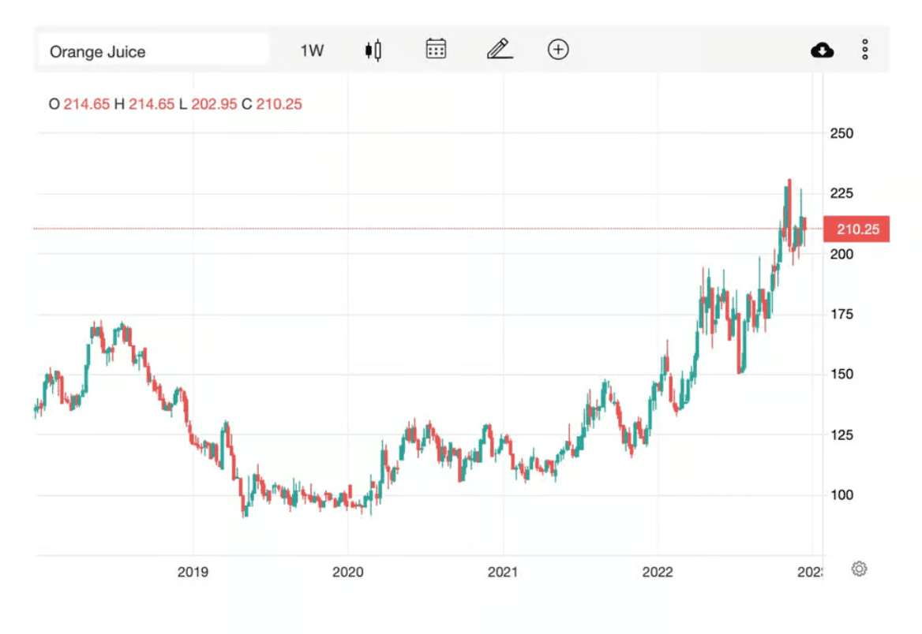Open the candlestick chart type selector
The height and width of the screenshot is (634, 922).
coord(373,50)
